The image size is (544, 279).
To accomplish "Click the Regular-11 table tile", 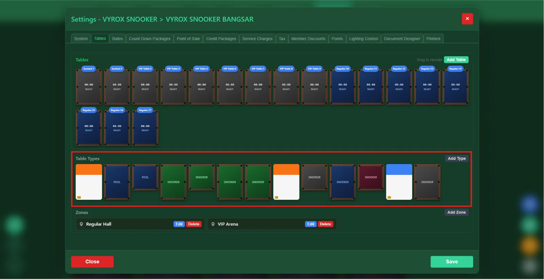I will (371, 86).
